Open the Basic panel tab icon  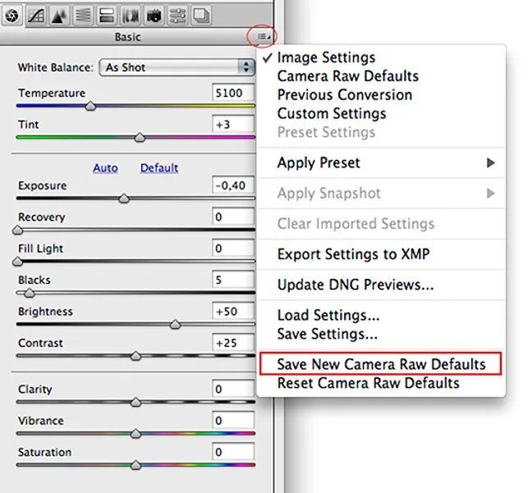coord(12,16)
